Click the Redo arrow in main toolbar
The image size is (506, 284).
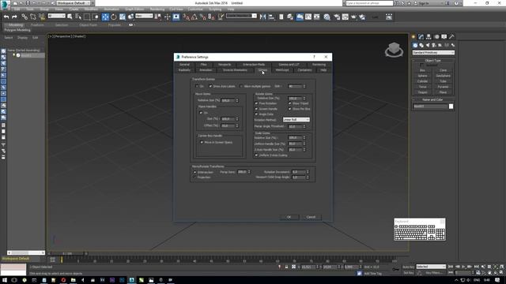pos(14,17)
